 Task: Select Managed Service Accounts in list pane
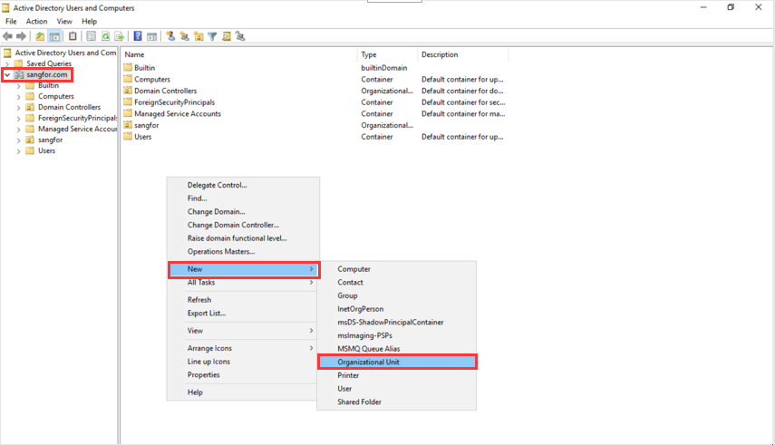point(177,113)
